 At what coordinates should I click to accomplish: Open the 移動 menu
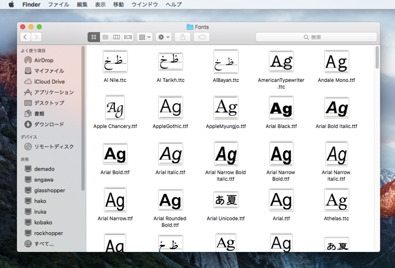tap(118, 4)
